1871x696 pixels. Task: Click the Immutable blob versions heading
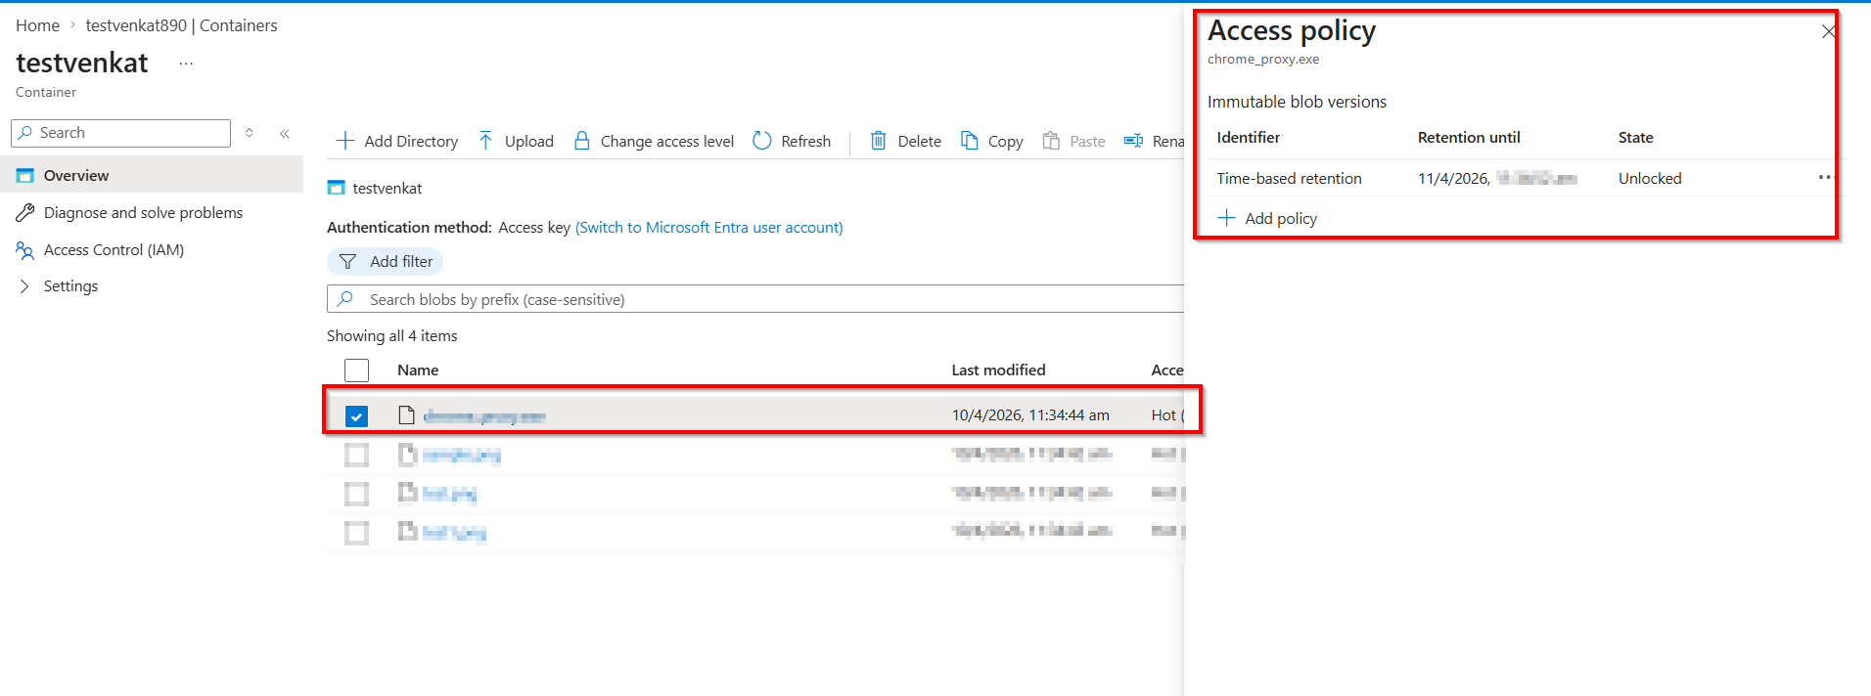click(1297, 102)
